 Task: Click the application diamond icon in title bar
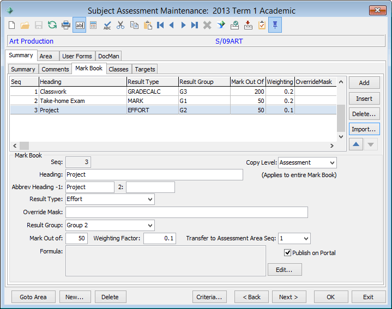(x=10, y=10)
